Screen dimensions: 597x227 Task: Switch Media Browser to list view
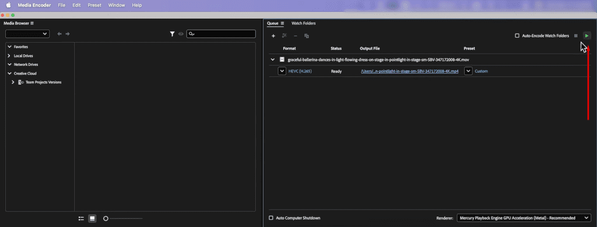pyautogui.click(x=81, y=218)
